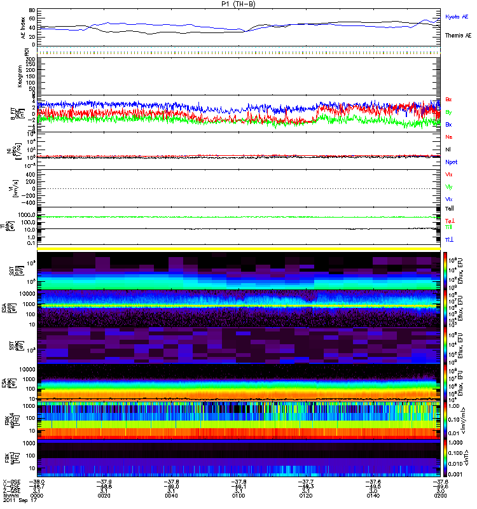
Task: Click the "0140" time tick label
Action: (373, 496)
